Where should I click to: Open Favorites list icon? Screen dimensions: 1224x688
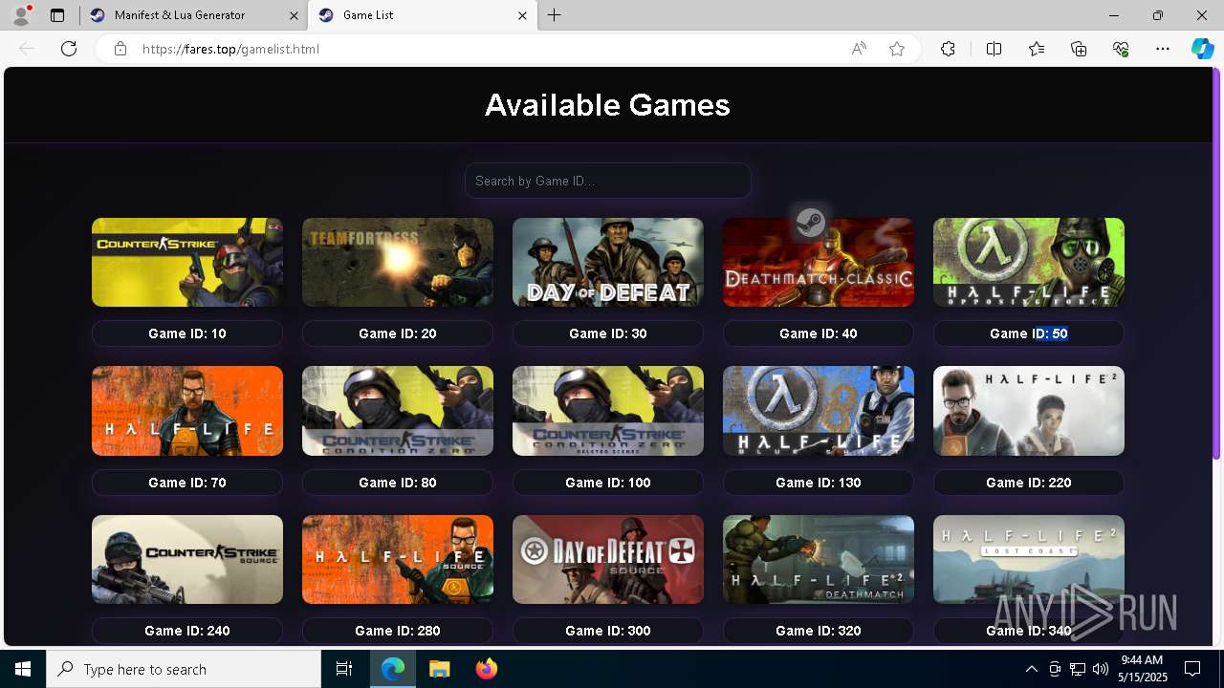point(1037,49)
